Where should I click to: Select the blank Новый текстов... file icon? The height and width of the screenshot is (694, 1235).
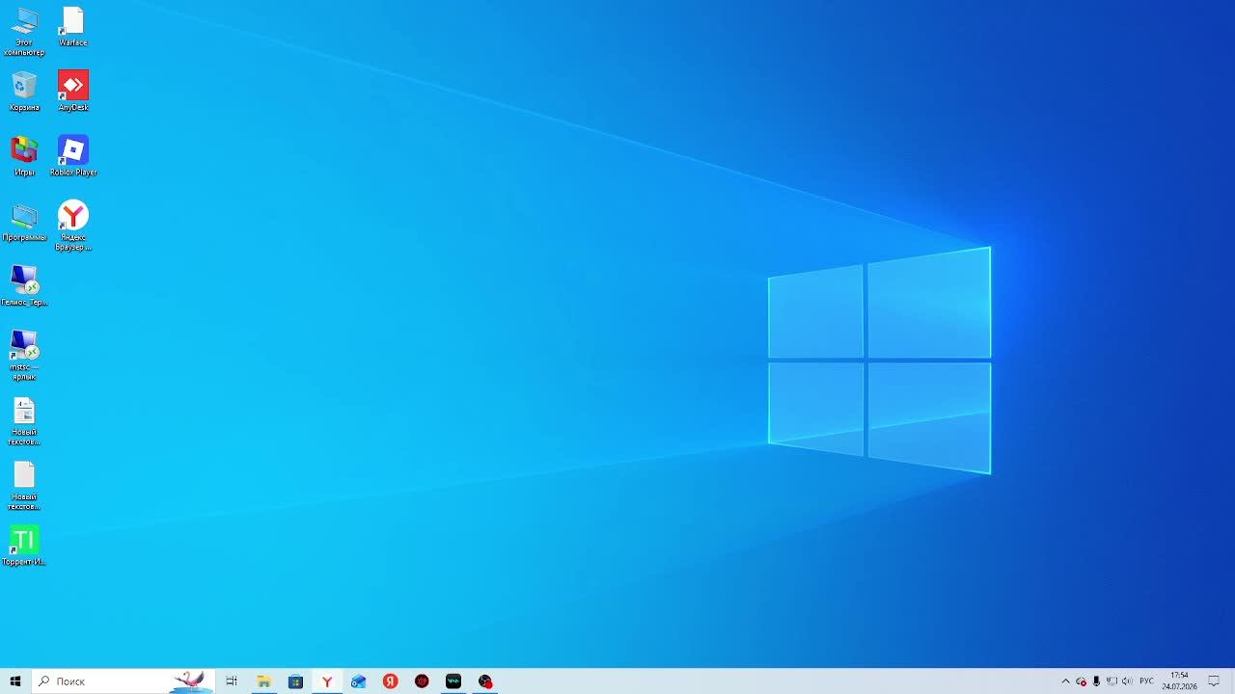click(24, 486)
